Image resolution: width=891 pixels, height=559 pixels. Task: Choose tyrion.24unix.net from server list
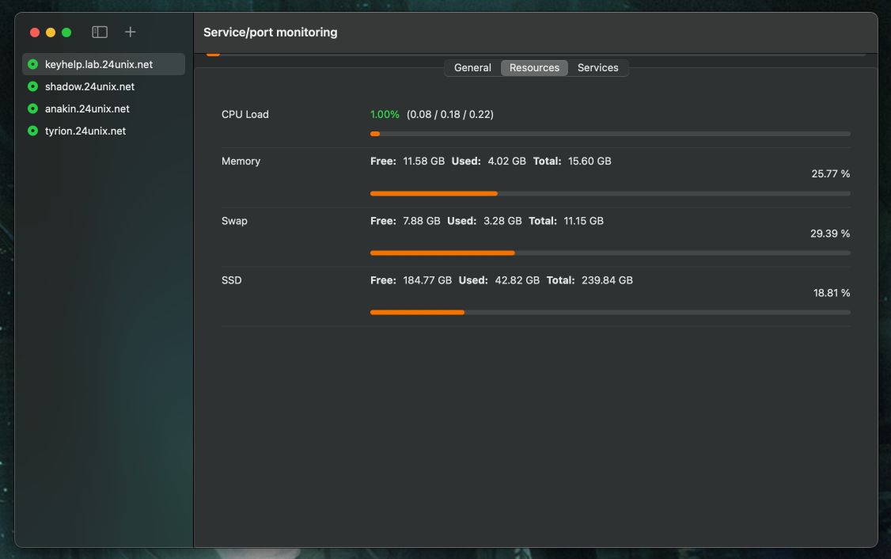coord(85,131)
